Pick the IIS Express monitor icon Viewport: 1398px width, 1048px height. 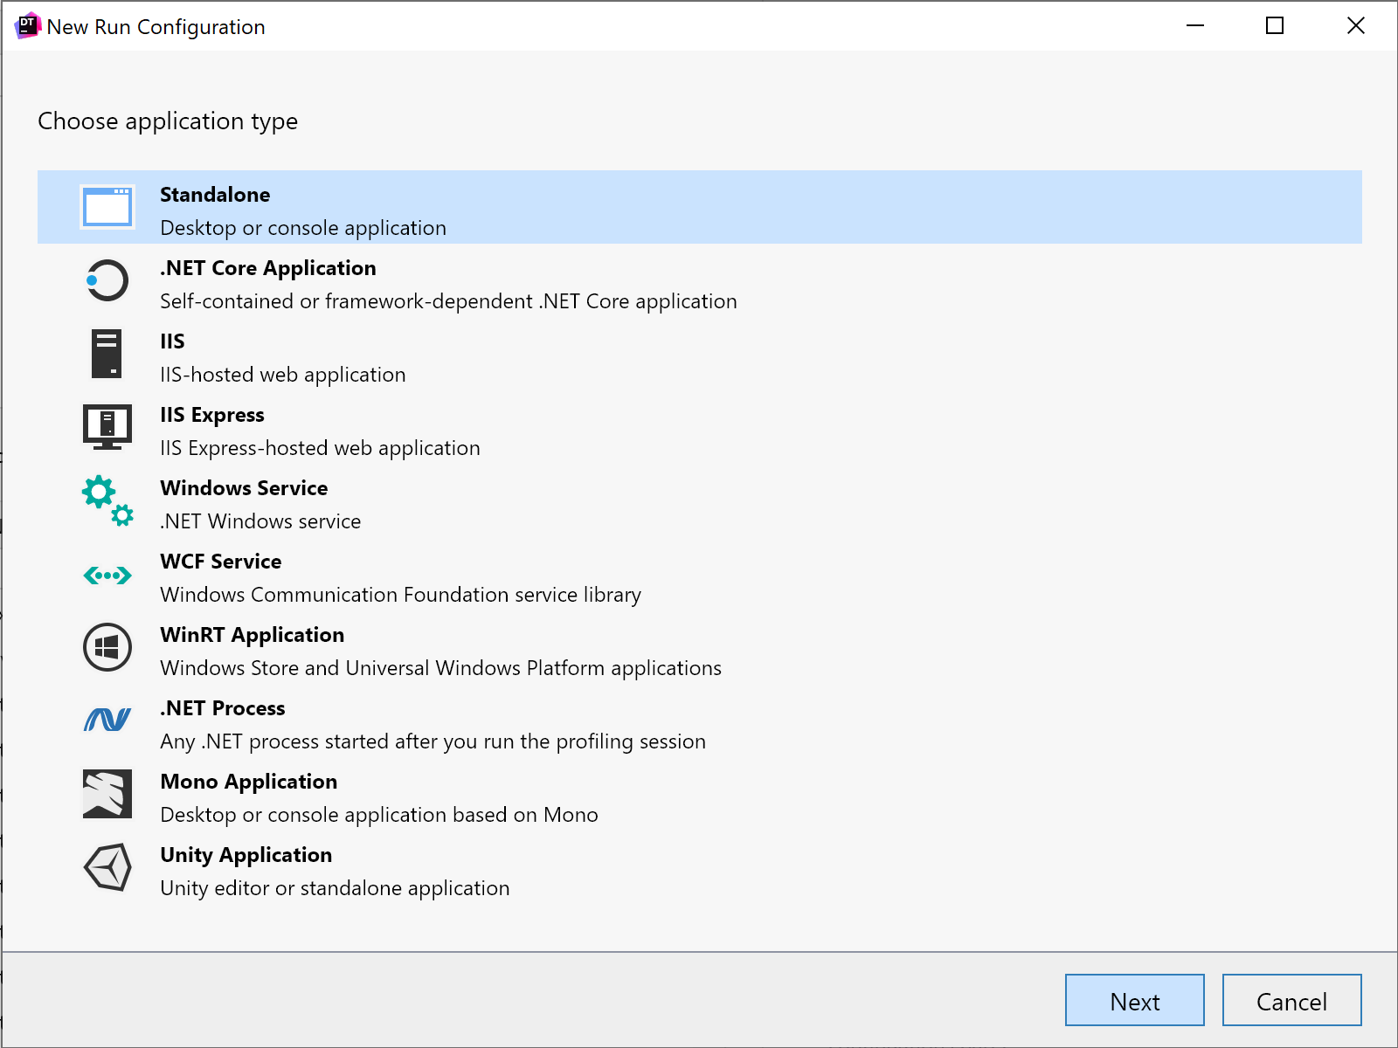107,427
